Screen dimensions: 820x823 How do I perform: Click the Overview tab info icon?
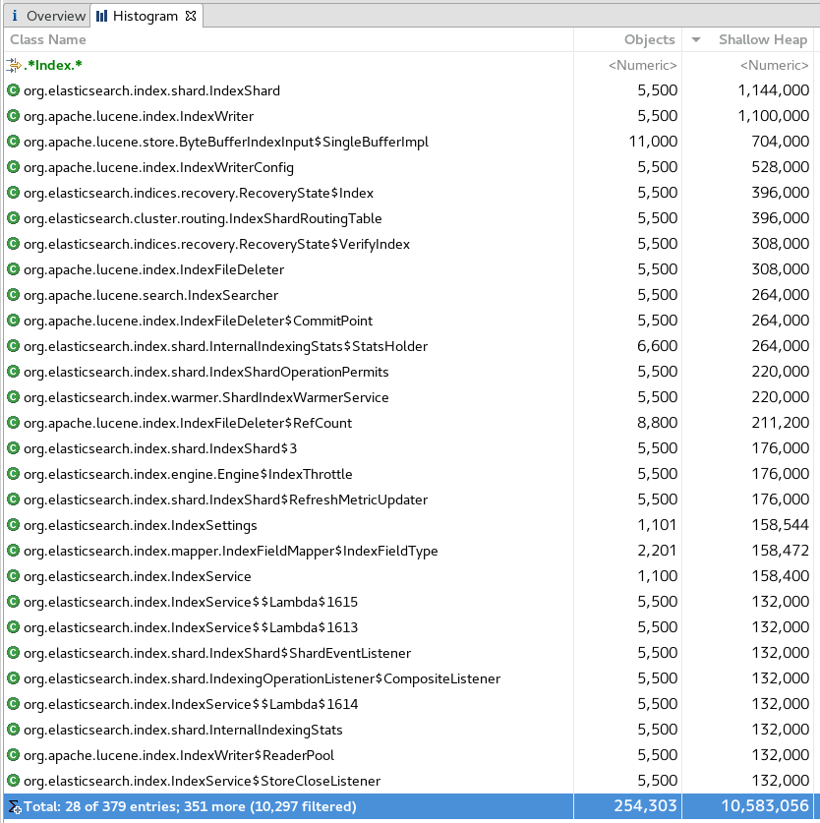[x=14, y=17]
